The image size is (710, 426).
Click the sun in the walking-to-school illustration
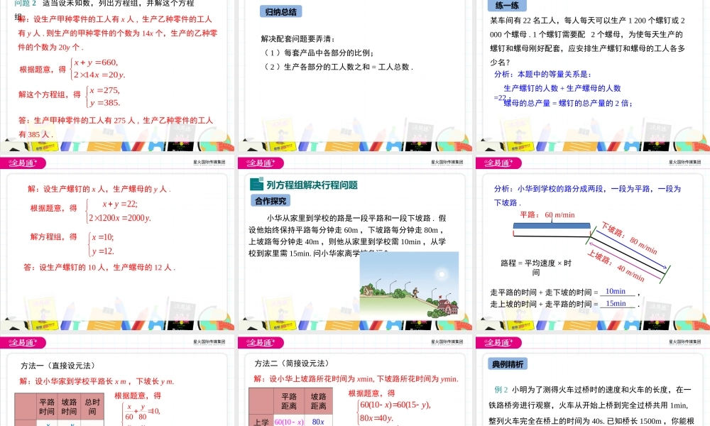pos(441,274)
